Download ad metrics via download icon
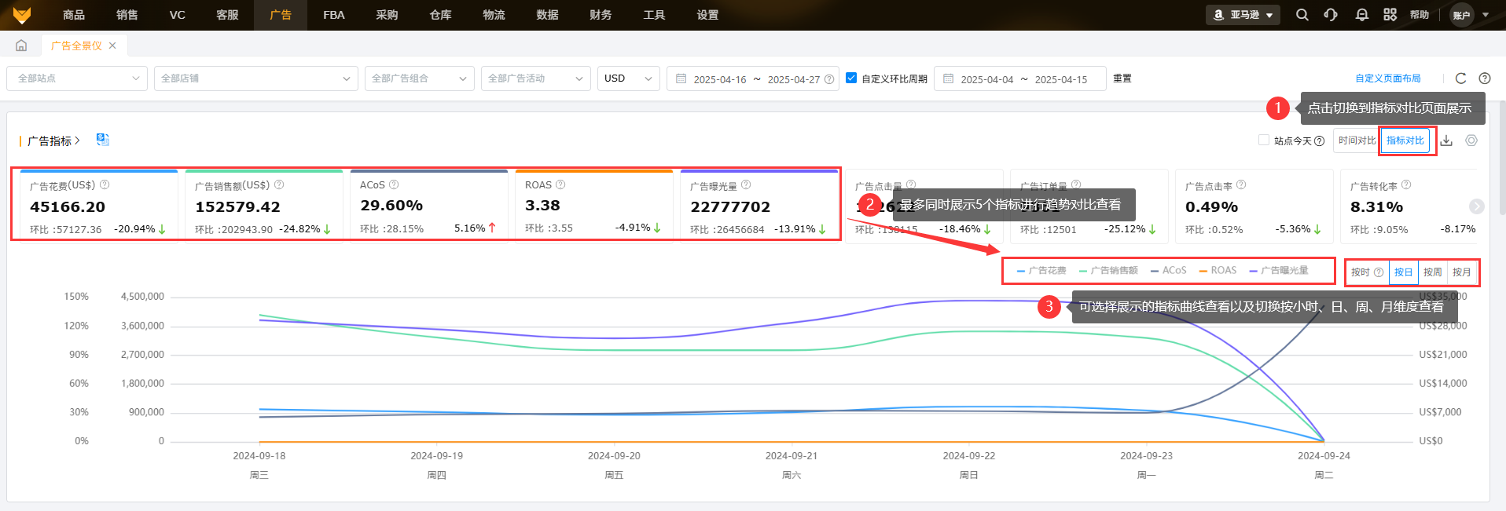1506x511 pixels. (1446, 141)
